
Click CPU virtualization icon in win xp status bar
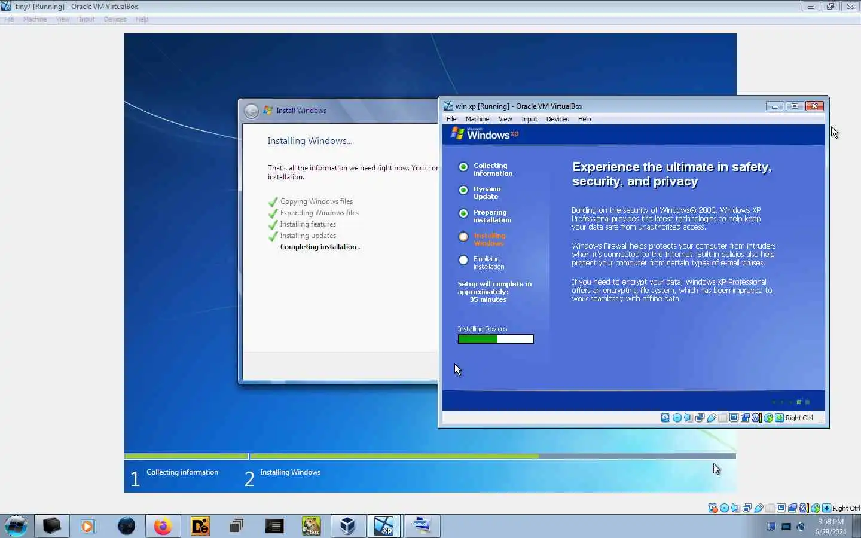756,418
